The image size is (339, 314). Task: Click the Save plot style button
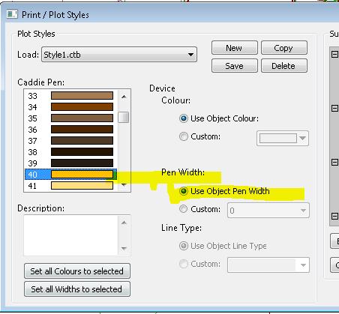234,66
